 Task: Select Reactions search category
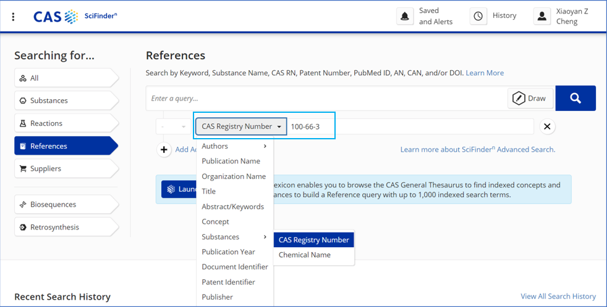click(66, 123)
